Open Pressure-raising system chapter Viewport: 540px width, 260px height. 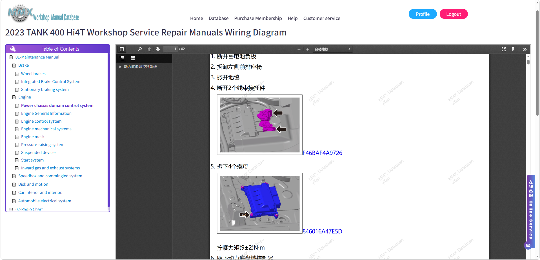tap(43, 145)
